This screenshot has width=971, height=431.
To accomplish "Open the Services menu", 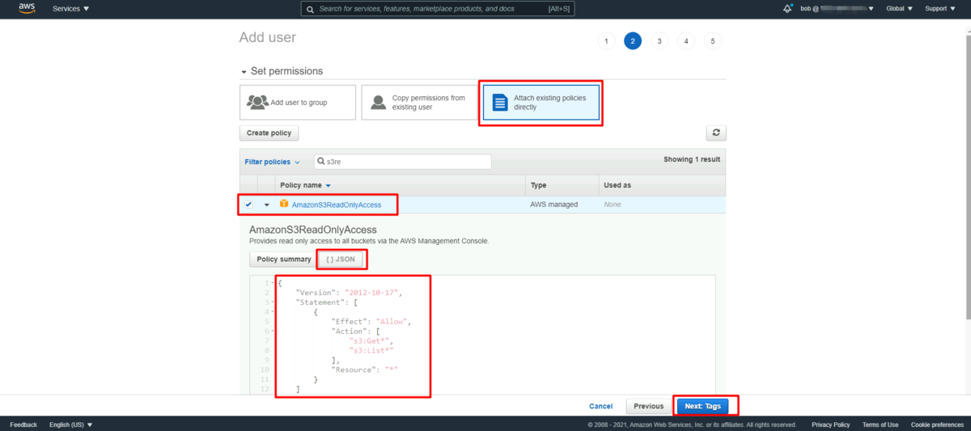I will (x=71, y=8).
